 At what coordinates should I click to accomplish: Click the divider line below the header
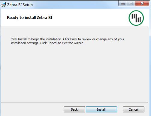point(74,27)
